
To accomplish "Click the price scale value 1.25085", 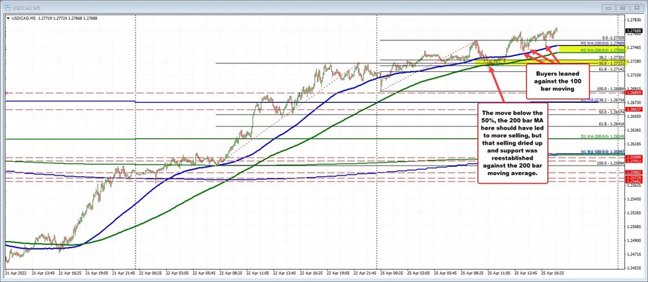I will click(634, 227).
